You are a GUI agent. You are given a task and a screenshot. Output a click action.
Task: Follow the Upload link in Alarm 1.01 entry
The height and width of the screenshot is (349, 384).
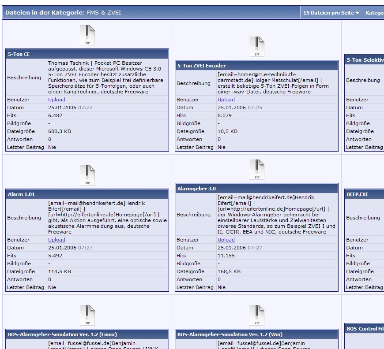tap(56, 240)
